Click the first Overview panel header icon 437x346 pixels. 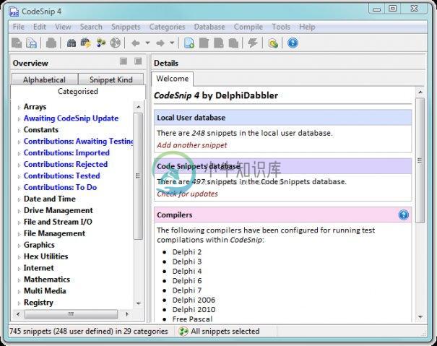124,61
